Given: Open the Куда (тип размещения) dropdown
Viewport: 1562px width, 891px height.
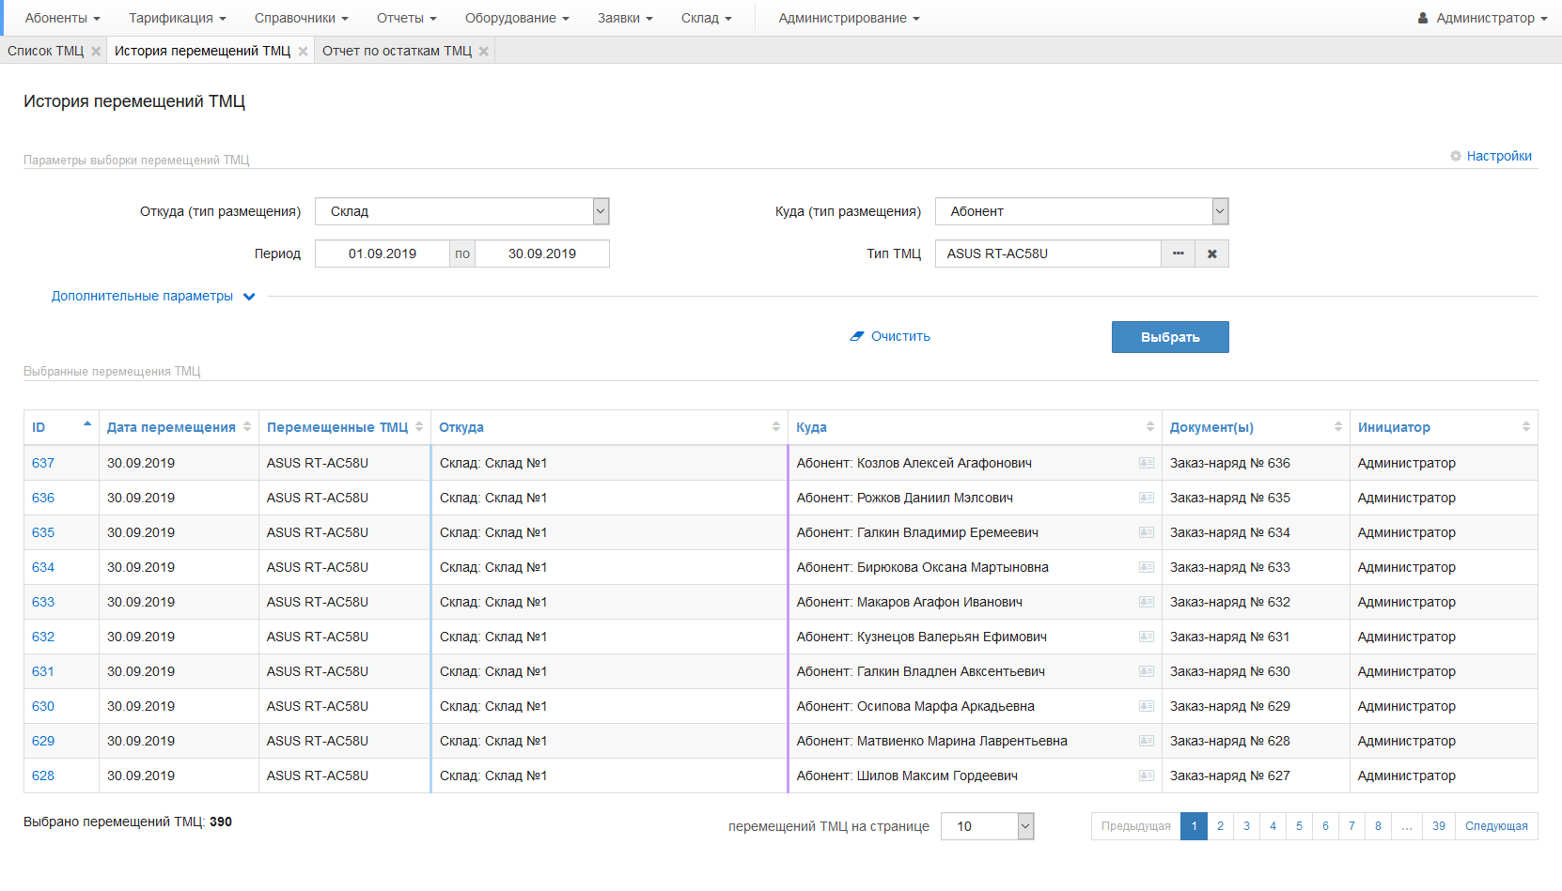Looking at the screenshot, I should point(1082,211).
